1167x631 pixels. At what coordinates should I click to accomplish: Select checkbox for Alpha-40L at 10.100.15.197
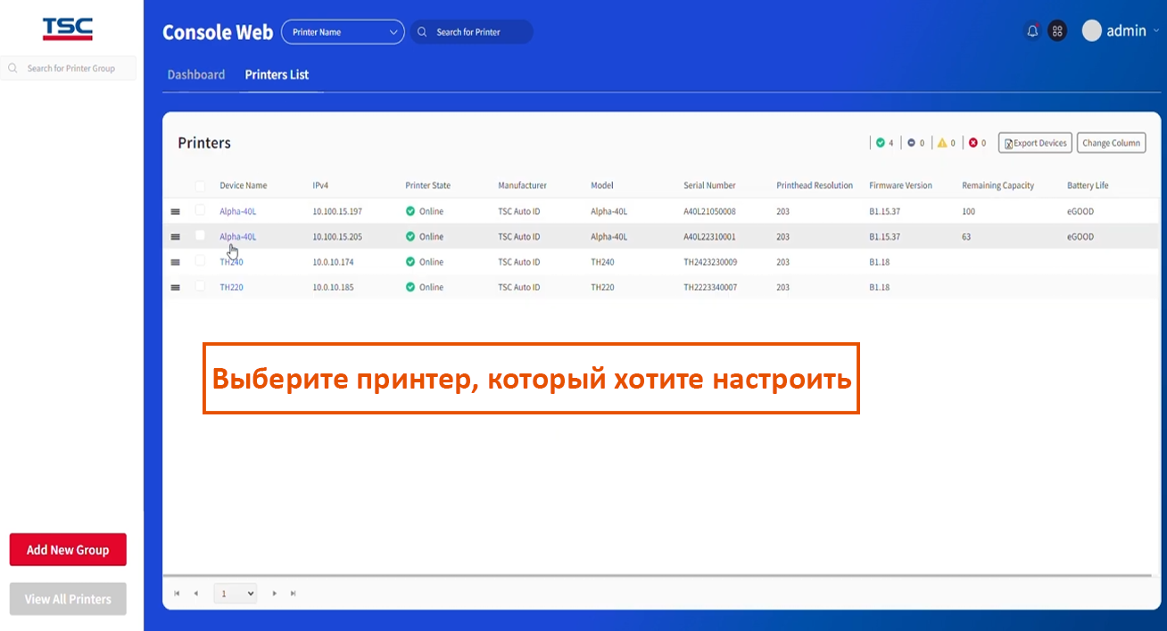(x=200, y=211)
